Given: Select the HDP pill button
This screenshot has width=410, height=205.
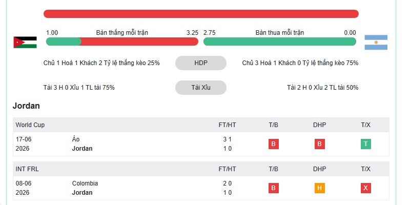Looking at the screenshot, I should click(x=201, y=63).
